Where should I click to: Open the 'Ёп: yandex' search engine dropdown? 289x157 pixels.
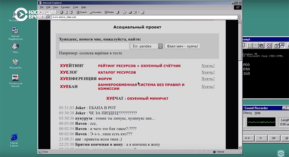click(147, 46)
